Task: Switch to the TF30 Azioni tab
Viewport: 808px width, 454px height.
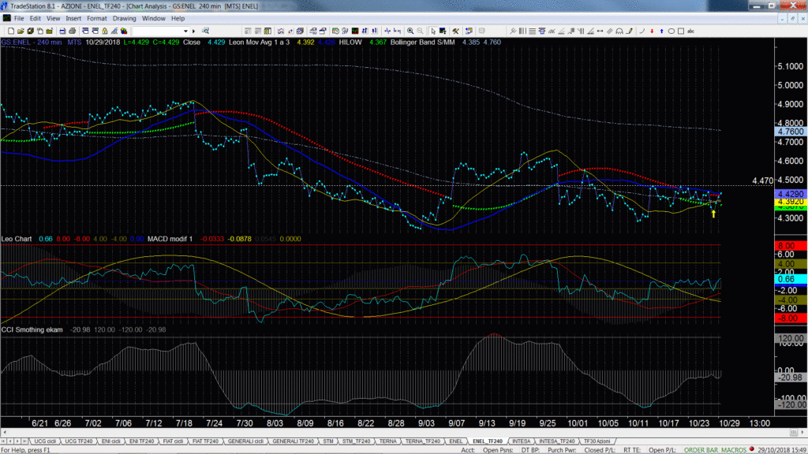Action: coord(597,441)
